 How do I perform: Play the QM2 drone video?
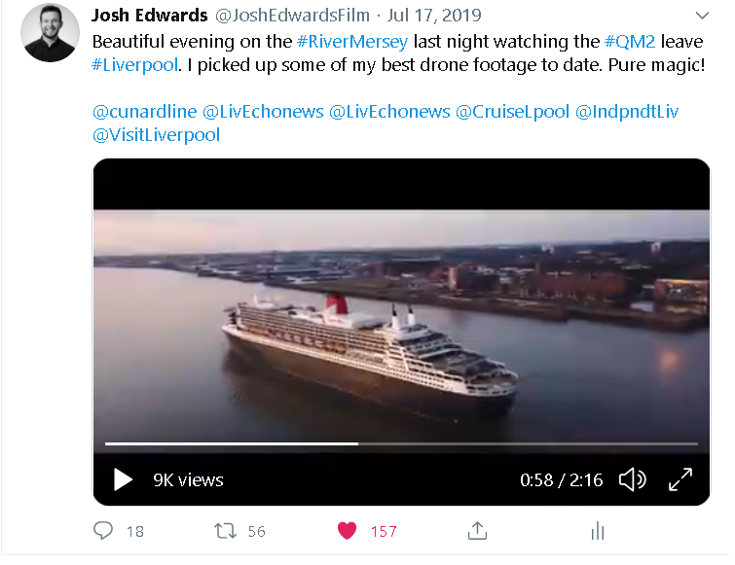tap(123, 479)
